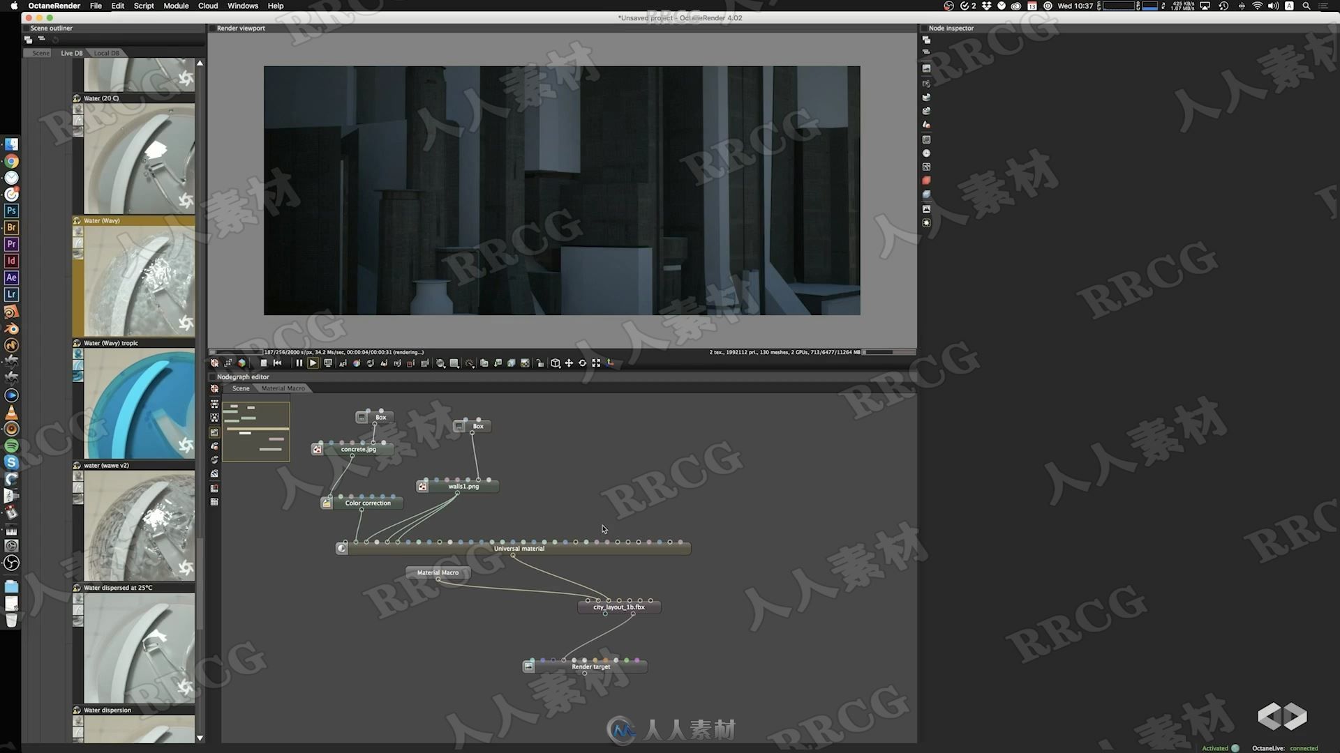The image size is (1340, 753).
Task: Switch to the Scene tab in Scene outliner
Action: [40, 53]
